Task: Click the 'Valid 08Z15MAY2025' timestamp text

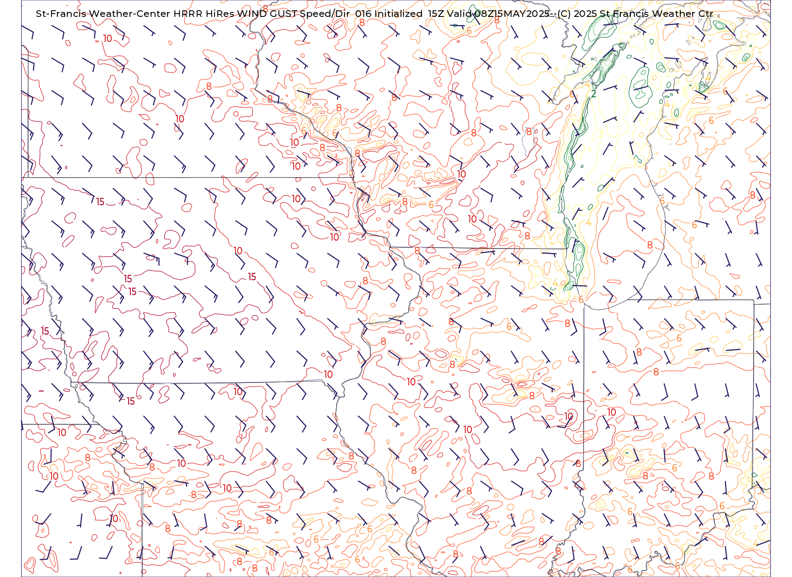Action: pos(498,14)
